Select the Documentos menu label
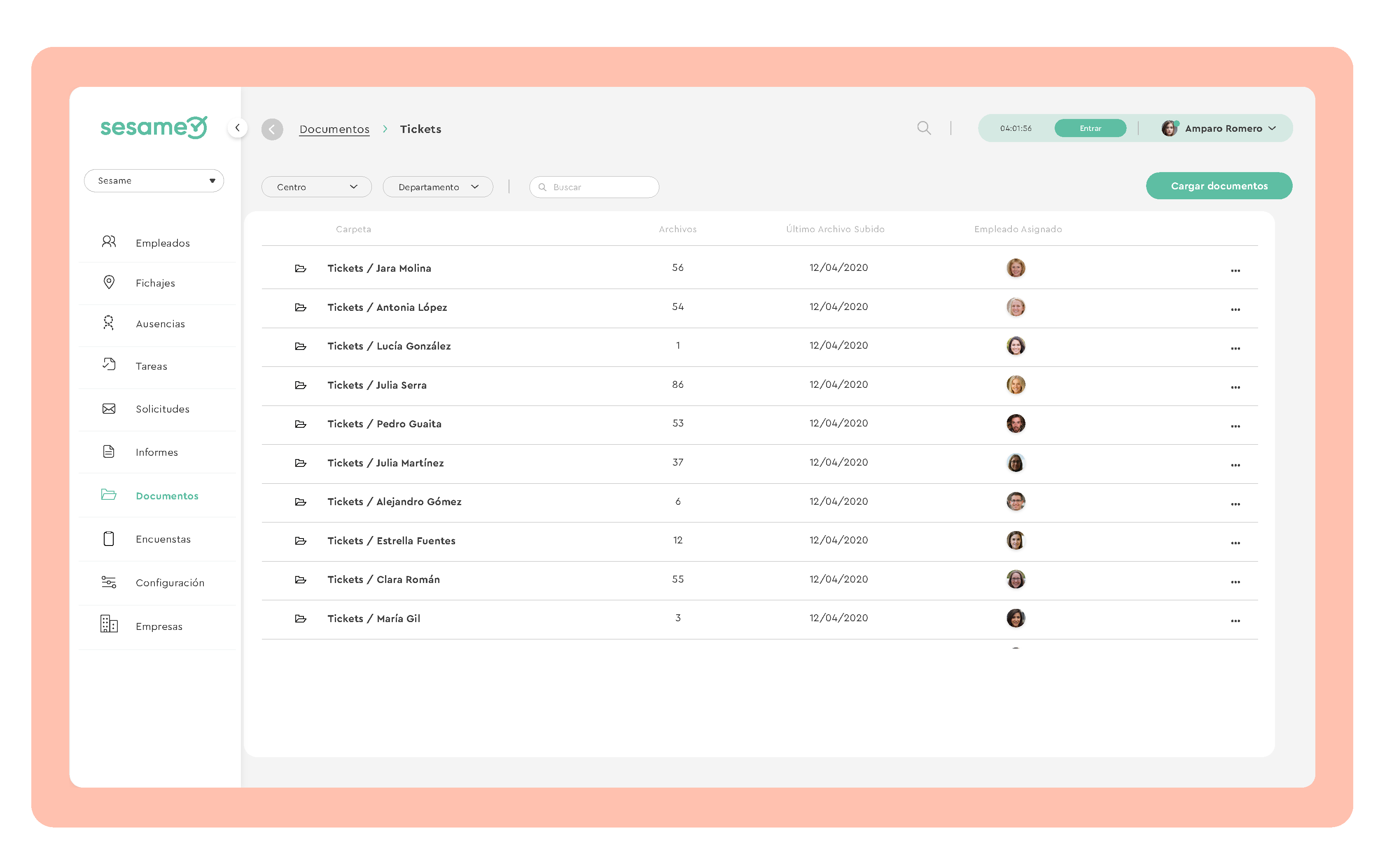 (167, 496)
